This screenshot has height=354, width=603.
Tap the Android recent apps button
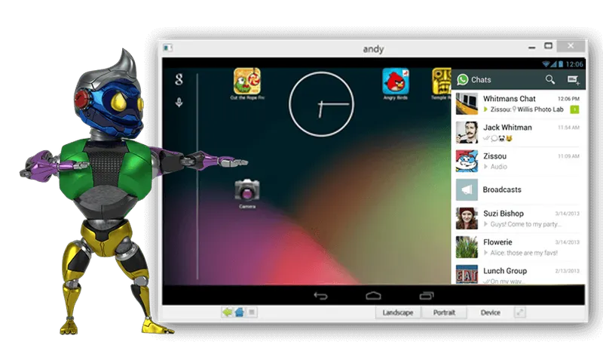point(426,295)
